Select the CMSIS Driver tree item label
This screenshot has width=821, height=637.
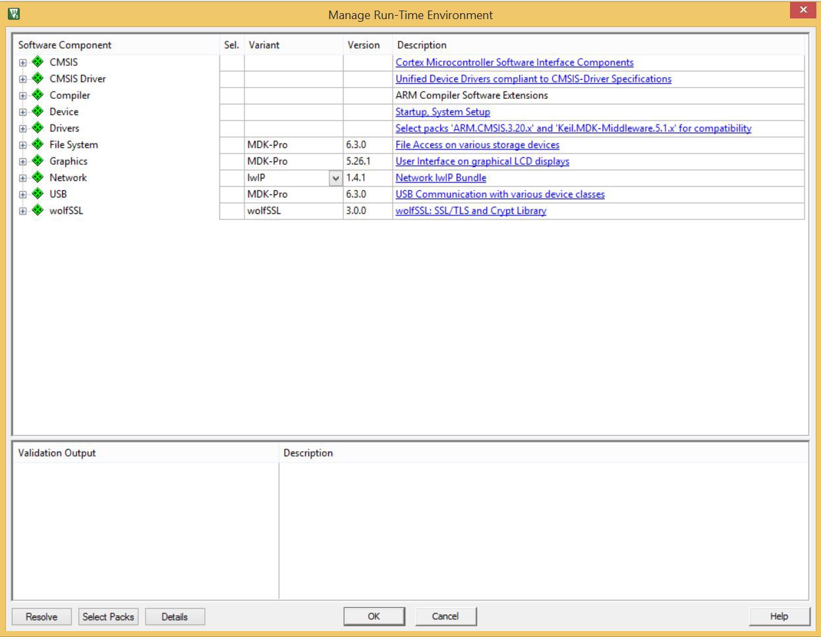78,79
